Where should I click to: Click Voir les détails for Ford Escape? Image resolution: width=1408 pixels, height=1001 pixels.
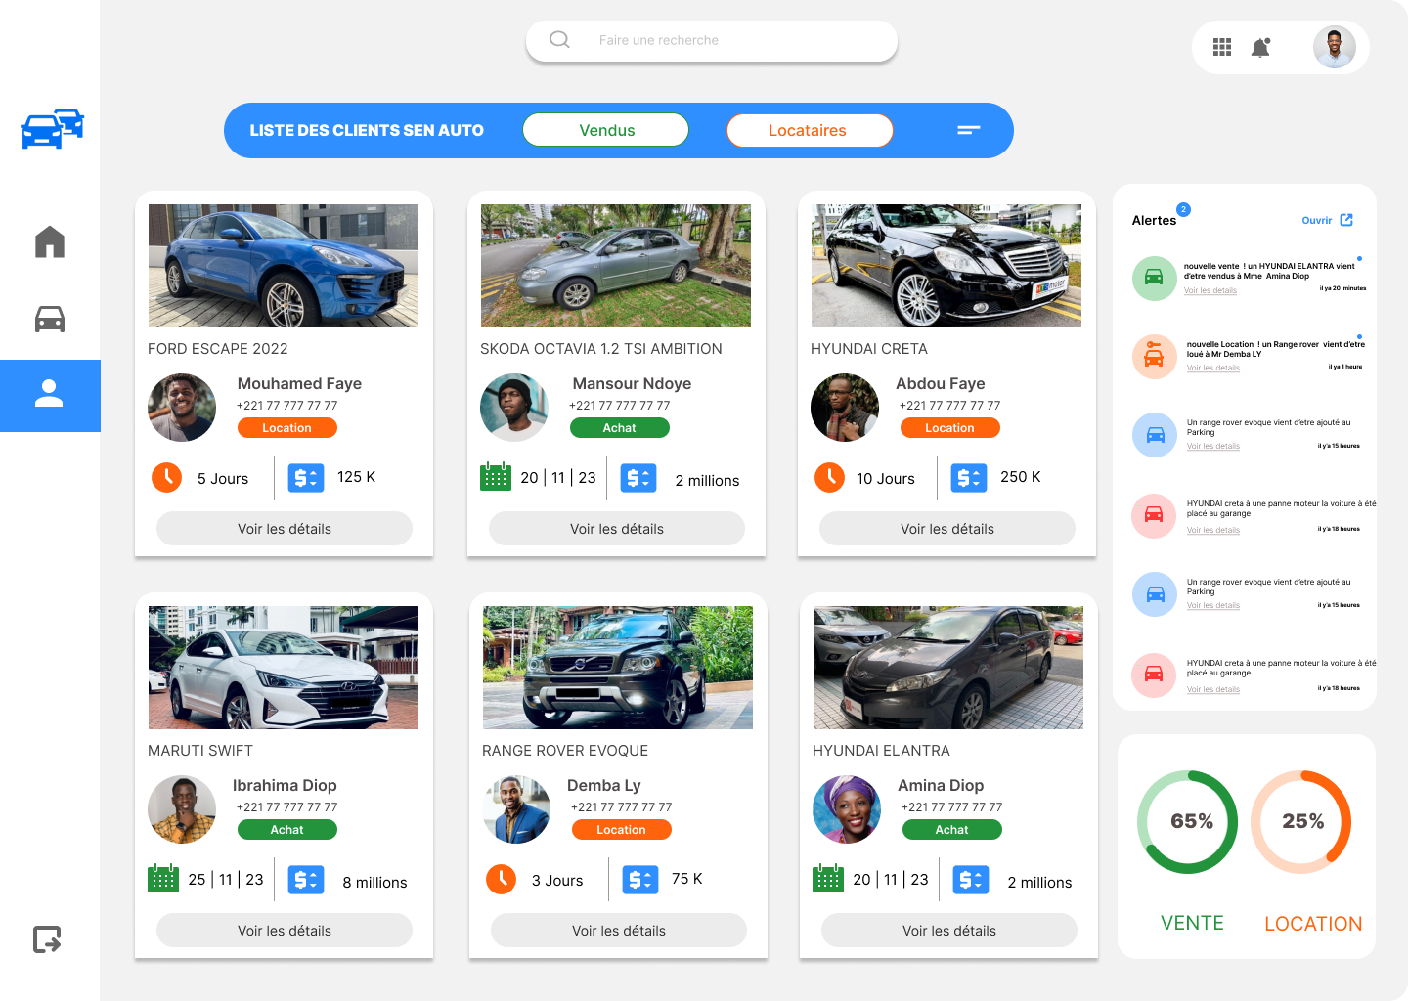285,529
